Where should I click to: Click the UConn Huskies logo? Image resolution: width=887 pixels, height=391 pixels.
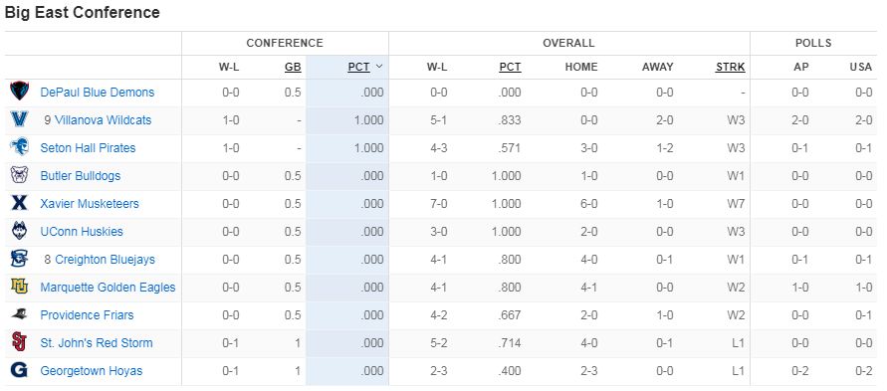[x=19, y=231]
